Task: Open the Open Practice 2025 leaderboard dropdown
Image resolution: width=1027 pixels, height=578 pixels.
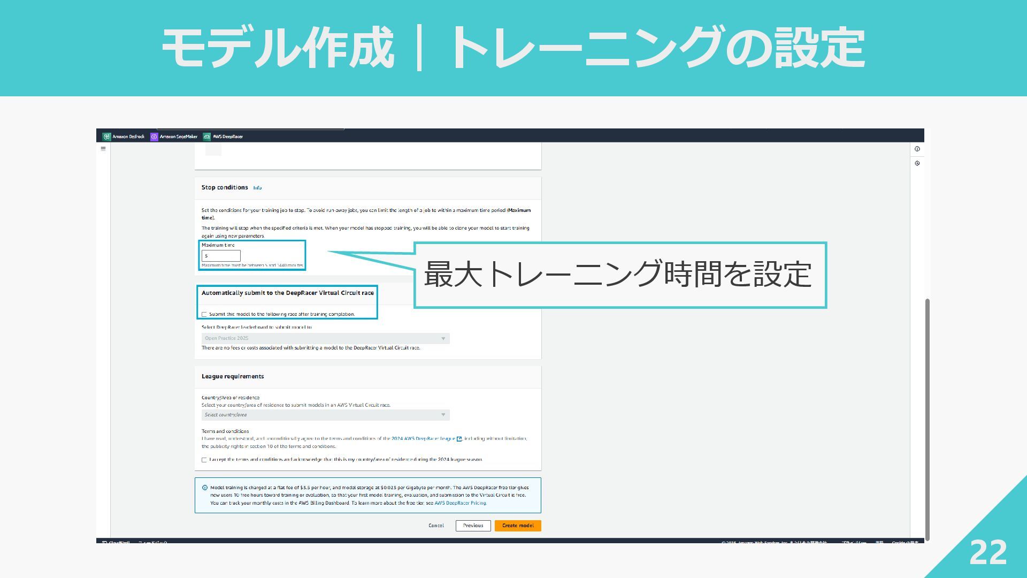Action: coord(325,338)
